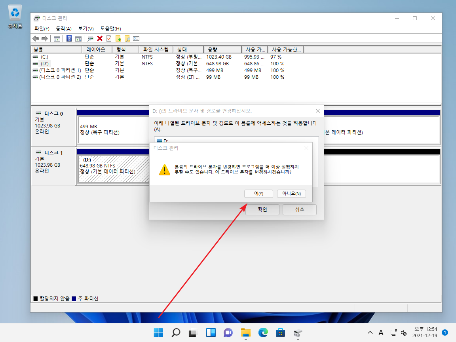Launch Microsoft Edge from taskbar
Screen dimensions: 456x342
click(x=263, y=332)
